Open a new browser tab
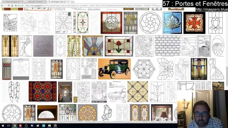The height and width of the screenshot is (128, 228). click(x=73, y=2)
